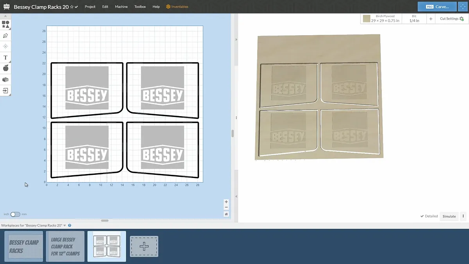Select the Pen drawing tool
Screen dimensions: 469x264
(5, 36)
